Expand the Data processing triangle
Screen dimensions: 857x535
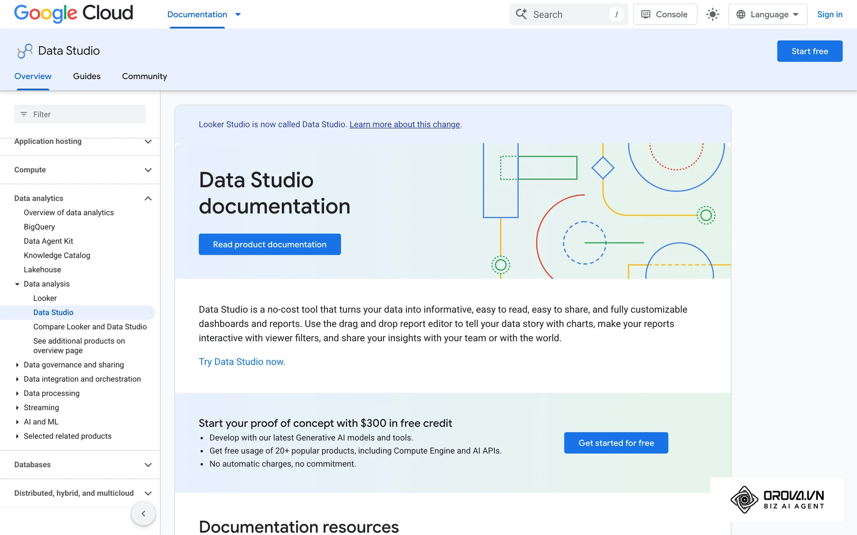tap(17, 394)
